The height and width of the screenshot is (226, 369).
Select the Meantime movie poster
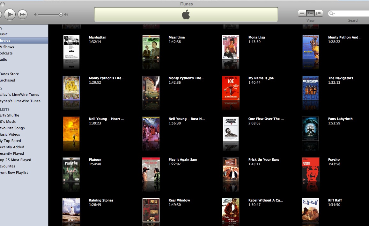click(x=151, y=47)
